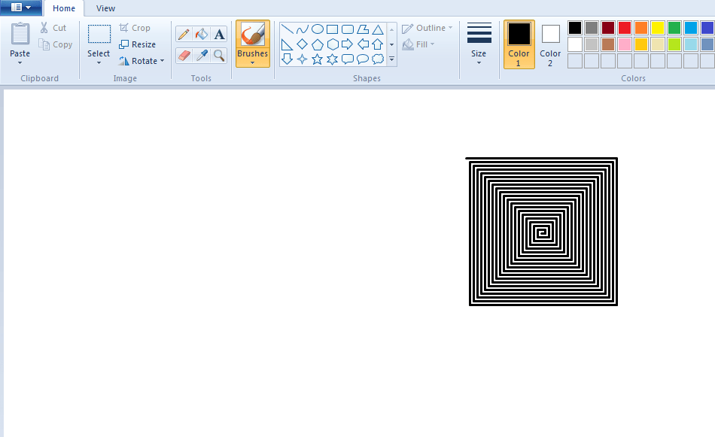Select the Fill with color tool
This screenshot has width=715, height=437.
click(200, 34)
